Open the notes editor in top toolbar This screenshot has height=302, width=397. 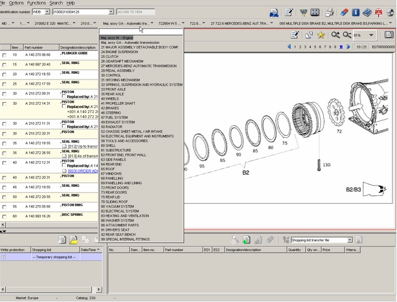289,12
